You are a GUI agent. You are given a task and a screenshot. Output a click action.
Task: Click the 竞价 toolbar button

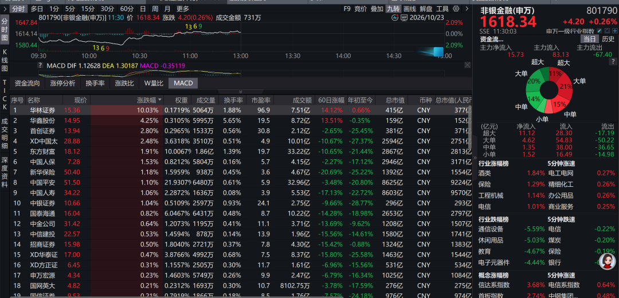pyautogui.click(x=361, y=9)
